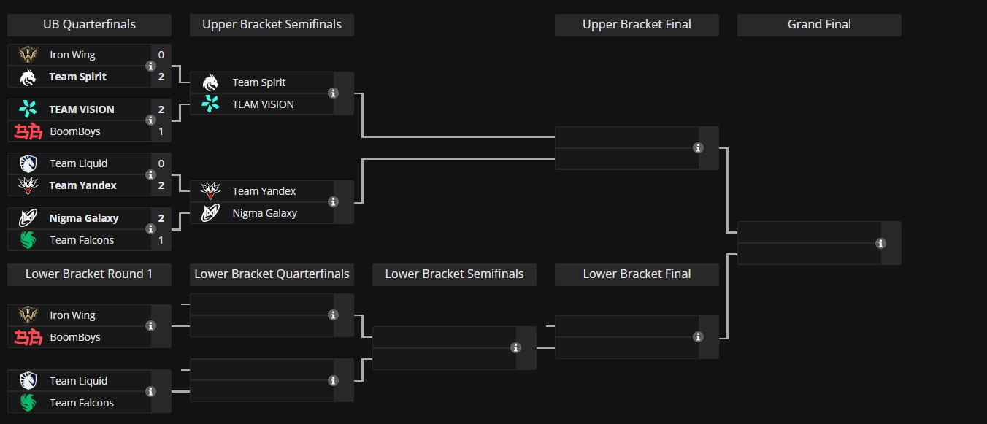Show details for Team Spirit vs TEAM VISION semifinal
The height and width of the screenshot is (424, 987).
pos(333,93)
